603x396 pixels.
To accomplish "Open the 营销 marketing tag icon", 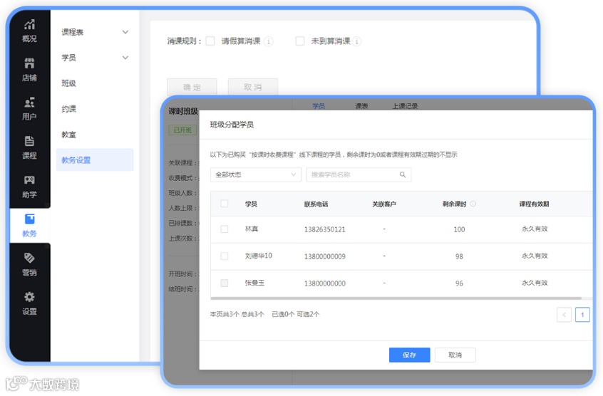I will 30,258.
